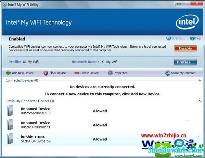
Task: Close the My WiFi Utility window
Action: pos(197,4)
